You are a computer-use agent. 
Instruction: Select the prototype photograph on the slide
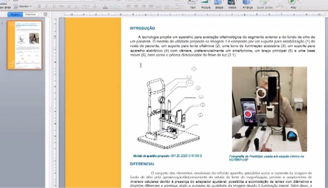point(269,109)
